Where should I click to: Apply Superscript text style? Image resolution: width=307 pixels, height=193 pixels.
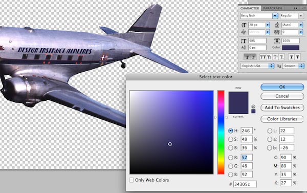coord(275,57)
